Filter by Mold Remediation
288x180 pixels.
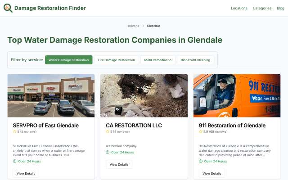tap(158, 60)
